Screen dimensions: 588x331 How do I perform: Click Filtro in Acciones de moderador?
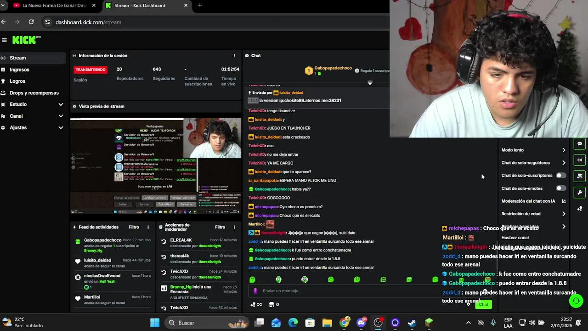(220, 227)
